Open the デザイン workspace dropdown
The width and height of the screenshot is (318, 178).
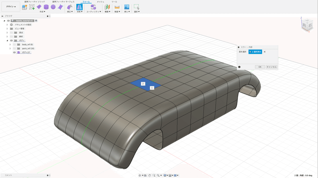(11, 7)
